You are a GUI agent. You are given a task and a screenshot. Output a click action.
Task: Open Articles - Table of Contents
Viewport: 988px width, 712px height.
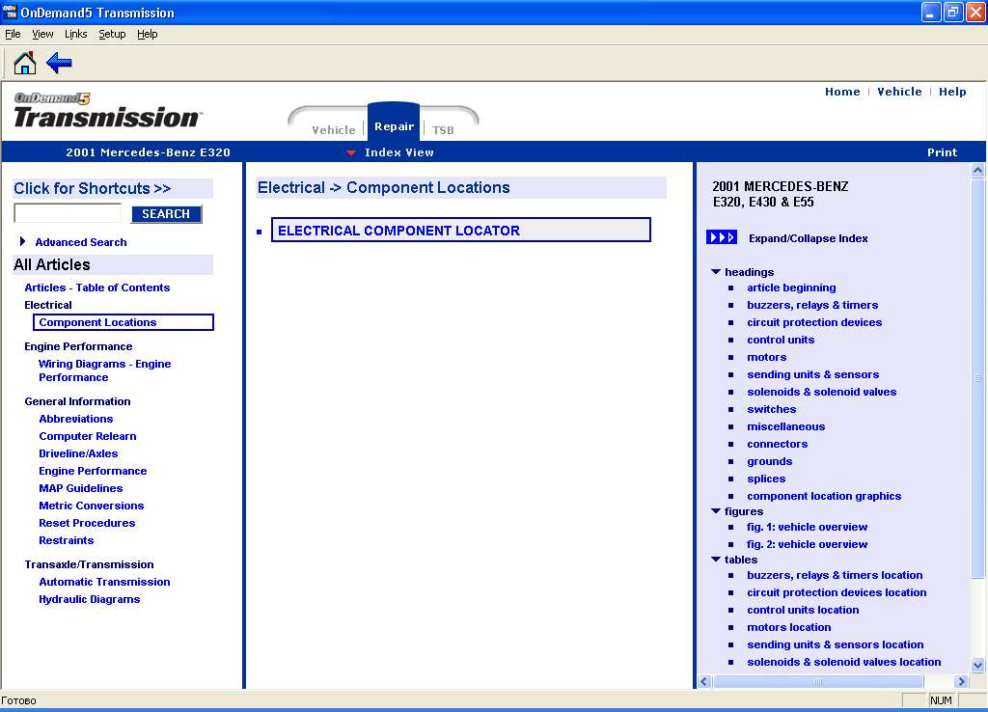97,288
